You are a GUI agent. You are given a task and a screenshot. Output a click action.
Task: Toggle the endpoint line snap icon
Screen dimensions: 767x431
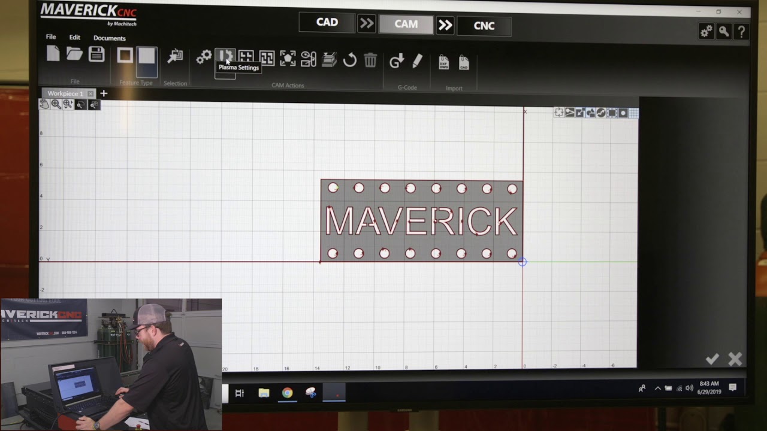(x=570, y=113)
